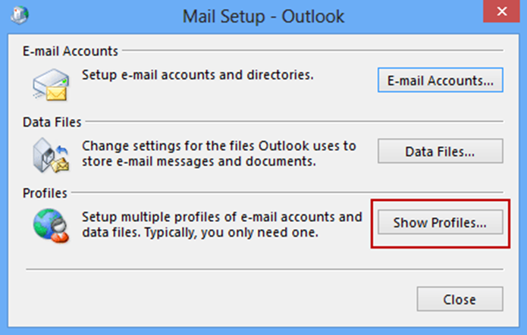The height and width of the screenshot is (335, 527).
Task: Click the Close button at dialog bottom
Action: tap(460, 299)
